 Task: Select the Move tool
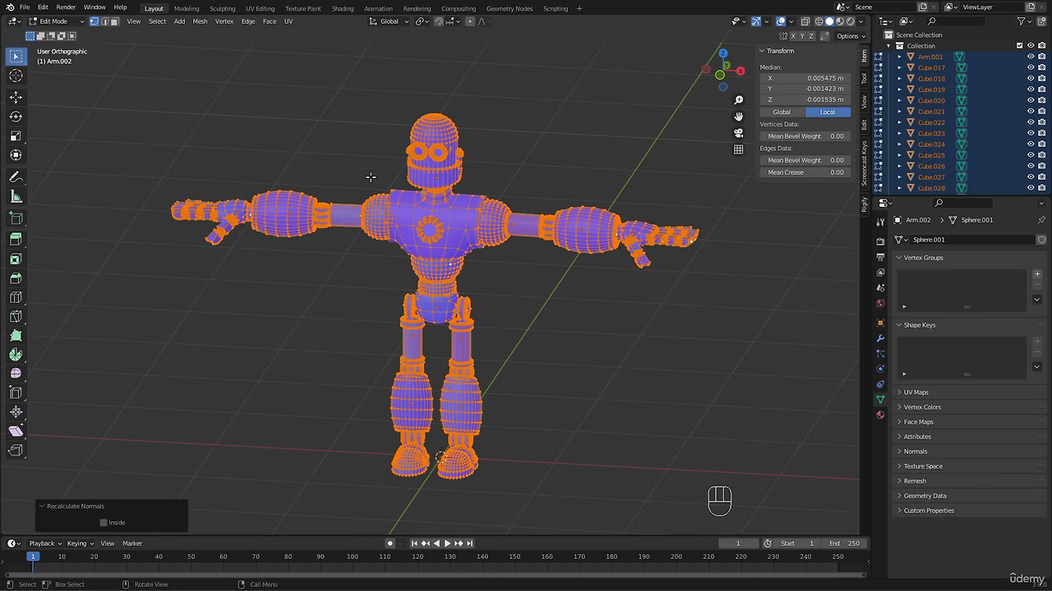(16, 97)
